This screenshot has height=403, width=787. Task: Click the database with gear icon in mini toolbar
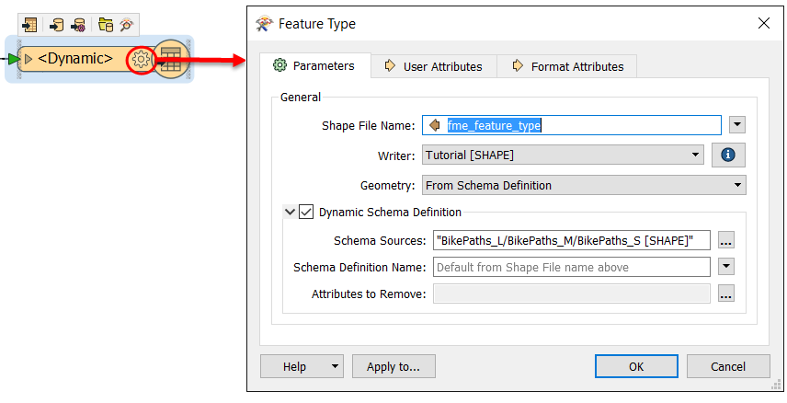78,24
